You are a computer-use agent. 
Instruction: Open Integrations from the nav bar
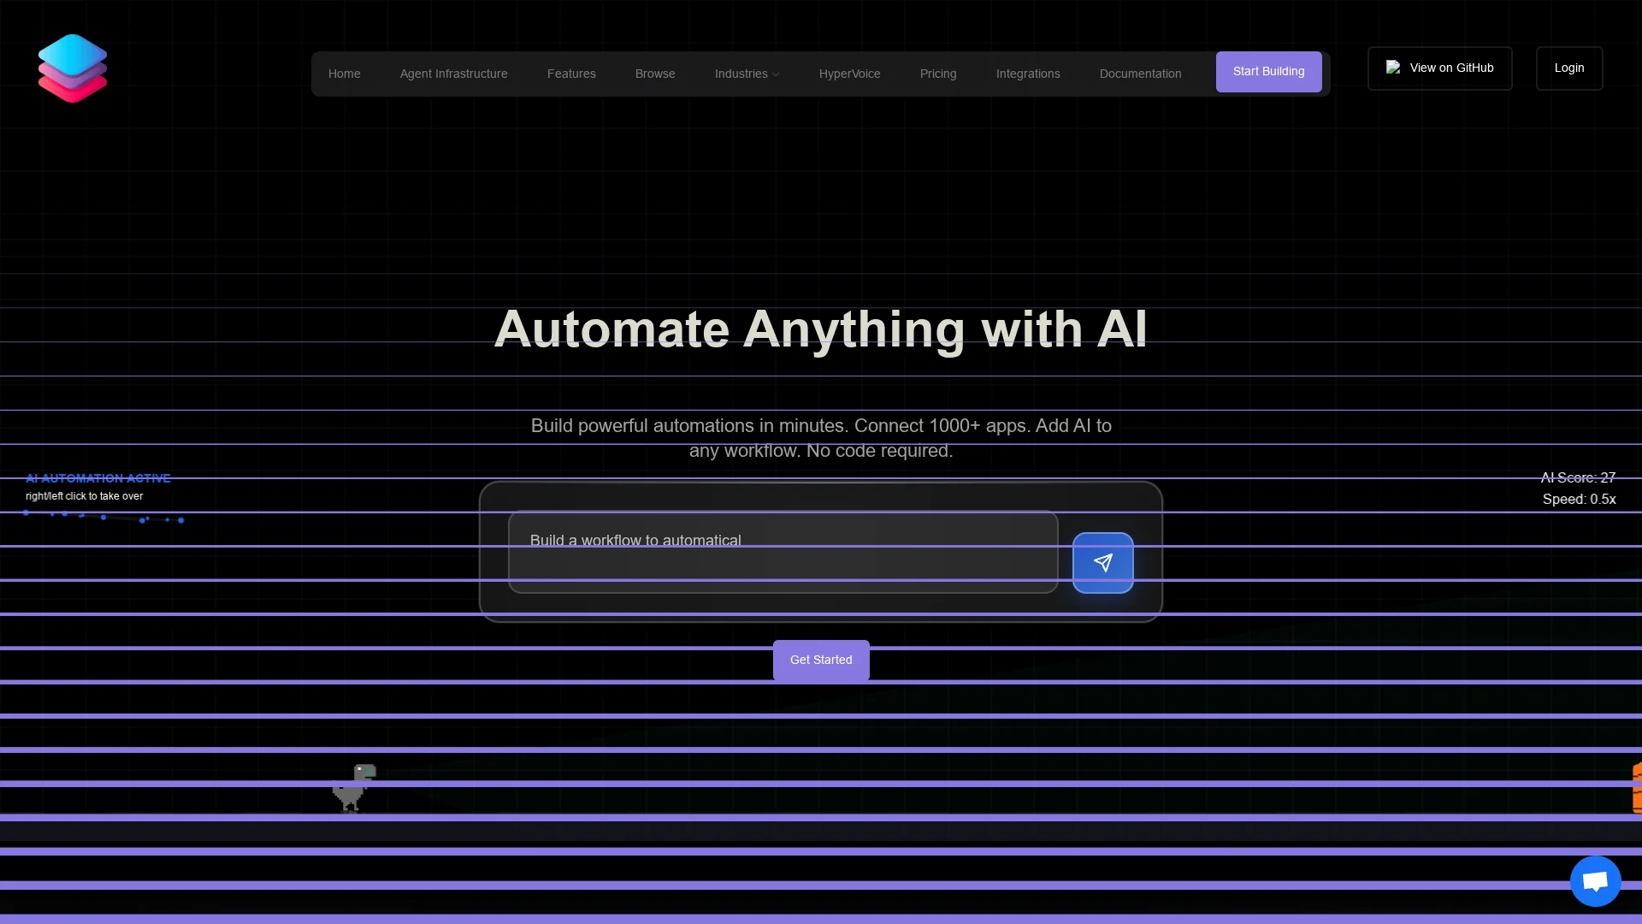[x=1028, y=74]
